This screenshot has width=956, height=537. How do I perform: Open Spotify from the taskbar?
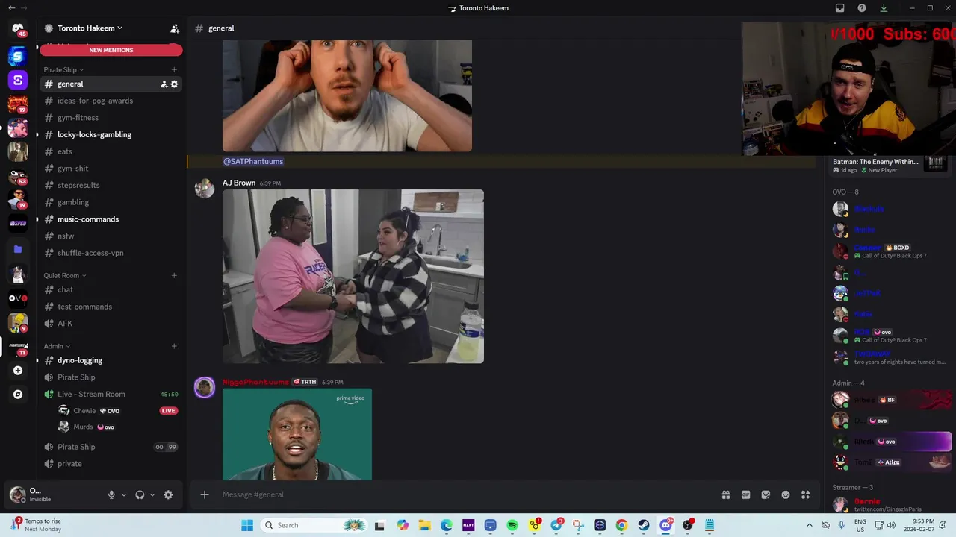click(x=512, y=525)
